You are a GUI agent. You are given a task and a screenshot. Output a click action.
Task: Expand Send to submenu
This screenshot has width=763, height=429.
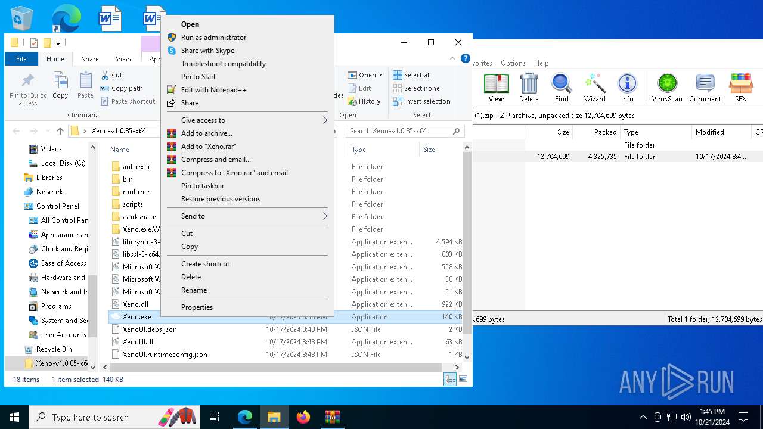pyautogui.click(x=247, y=216)
